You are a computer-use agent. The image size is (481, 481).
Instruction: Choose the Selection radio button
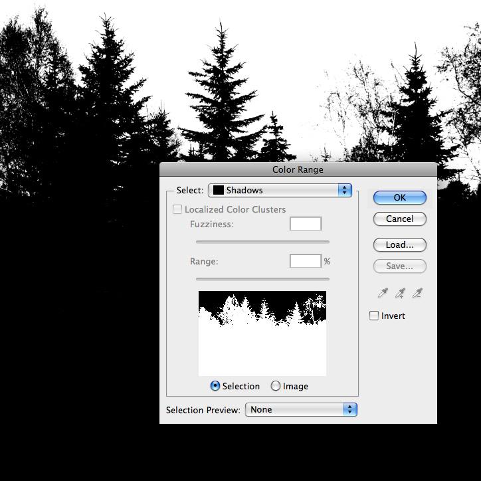pyautogui.click(x=215, y=386)
